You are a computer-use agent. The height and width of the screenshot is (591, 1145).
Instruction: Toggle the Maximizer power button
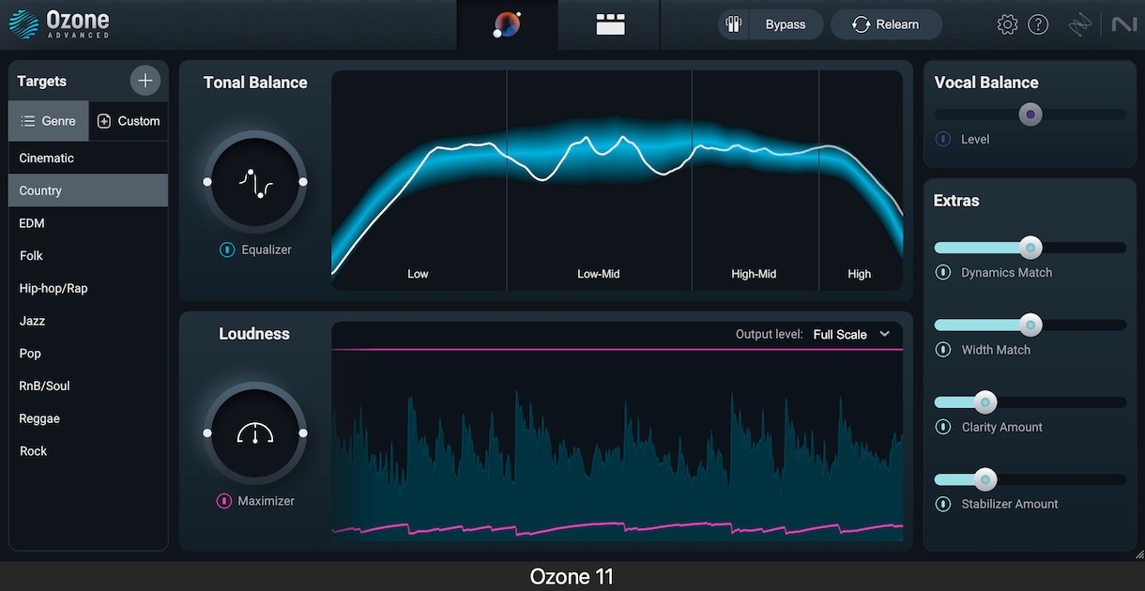[x=224, y=502]
